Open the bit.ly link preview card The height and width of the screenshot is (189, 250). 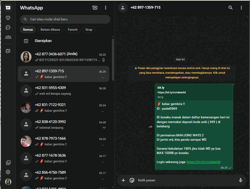194,92
